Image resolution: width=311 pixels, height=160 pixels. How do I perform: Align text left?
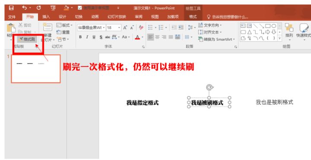tap(151, 37)
